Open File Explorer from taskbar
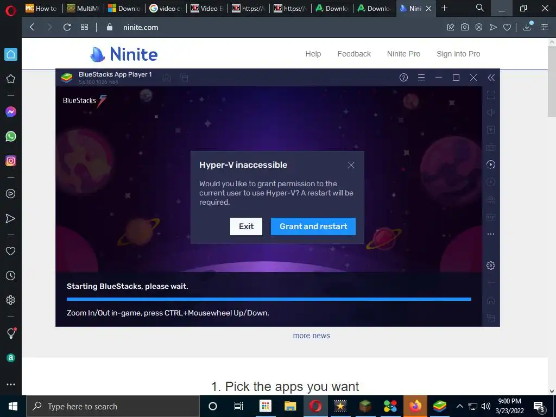Image resolution: width=556 pixels, height=417 pixels. (x=290, y=406)
